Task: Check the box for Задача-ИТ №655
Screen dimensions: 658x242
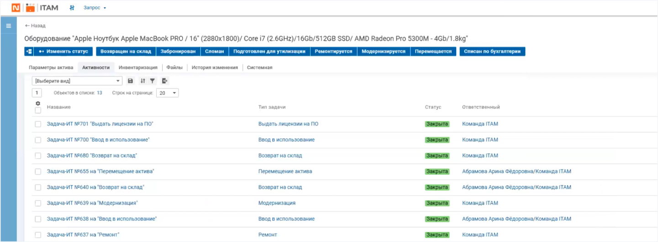Action: point(38,172)
